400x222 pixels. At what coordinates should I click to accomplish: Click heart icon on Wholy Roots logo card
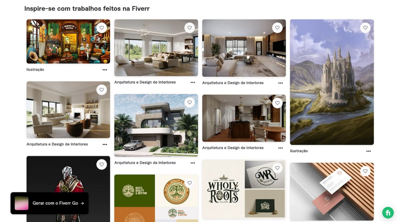(277, 168)
